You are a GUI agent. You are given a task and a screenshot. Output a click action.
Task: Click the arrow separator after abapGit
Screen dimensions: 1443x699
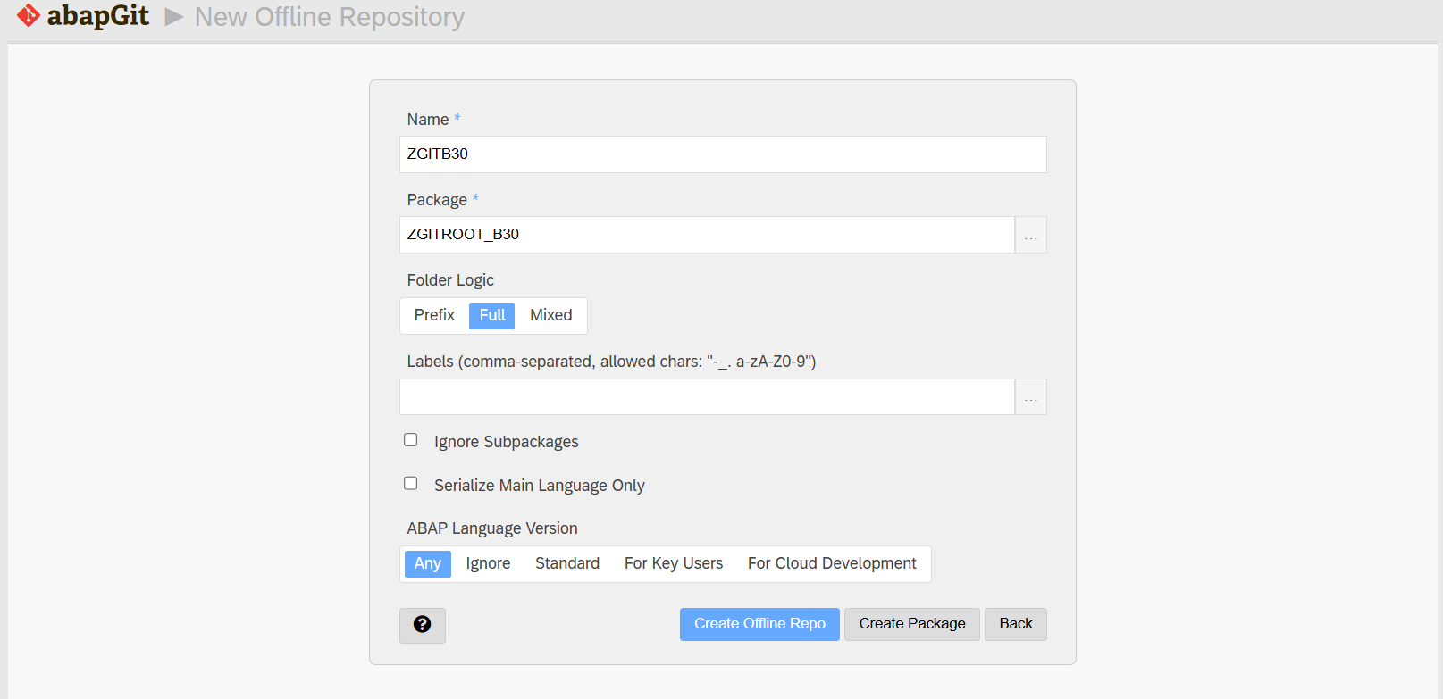(x=173, y=17)
